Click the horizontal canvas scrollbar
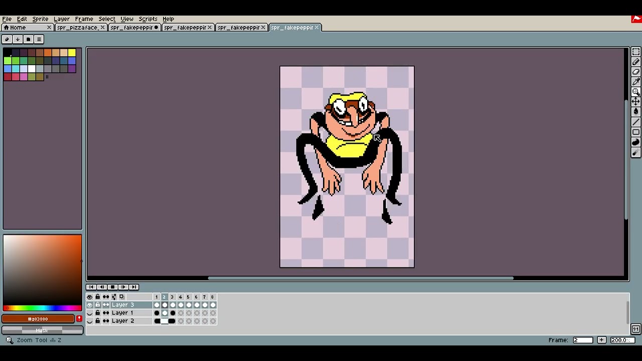 [x=361, y=278]
